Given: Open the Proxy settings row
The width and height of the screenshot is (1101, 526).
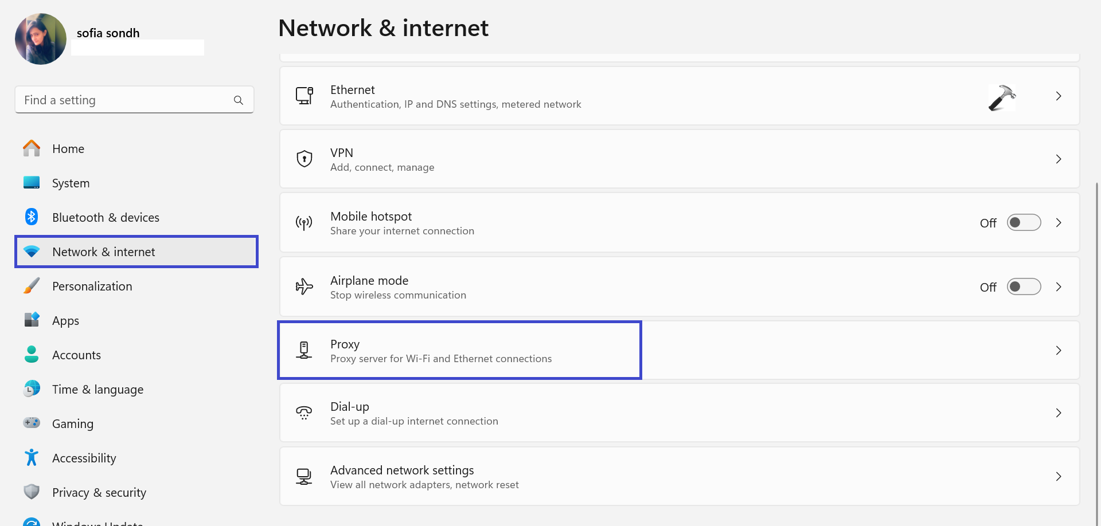Looking at the screenshot, I should pos(459,350).
